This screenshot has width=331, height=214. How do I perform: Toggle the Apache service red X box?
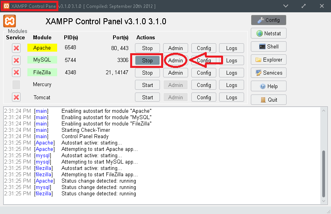coord(16,48)
